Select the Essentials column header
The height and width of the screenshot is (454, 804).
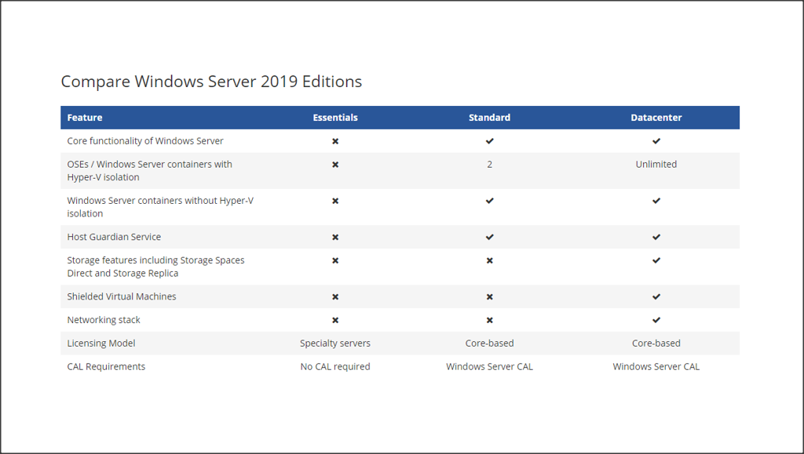coord(335,117)
